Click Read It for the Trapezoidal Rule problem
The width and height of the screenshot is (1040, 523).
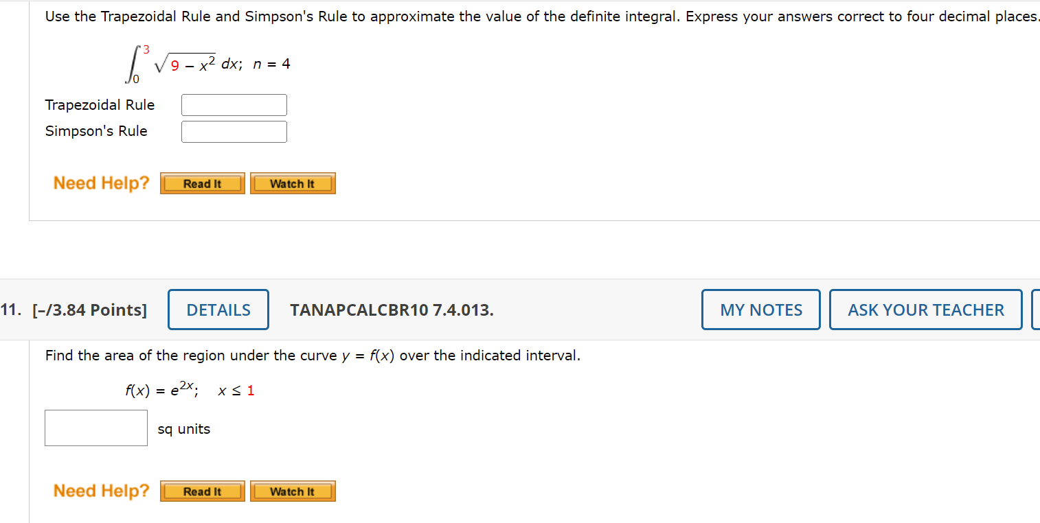pyautogui.click(x=202, y=183)
